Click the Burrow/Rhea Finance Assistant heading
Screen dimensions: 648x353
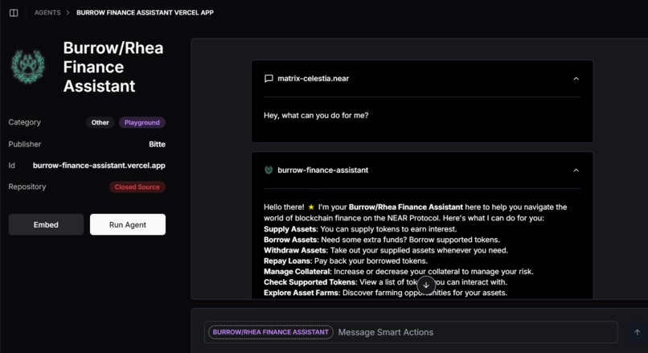click(x=113, y=67)
